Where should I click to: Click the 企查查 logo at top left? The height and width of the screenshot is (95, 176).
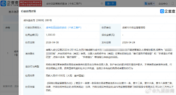click(x=9, y=4)
